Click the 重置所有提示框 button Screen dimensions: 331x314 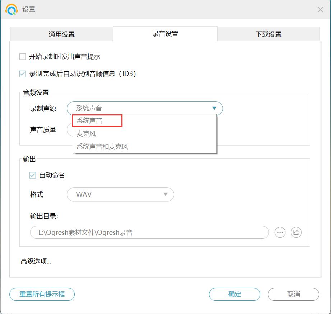coord(42,294)
